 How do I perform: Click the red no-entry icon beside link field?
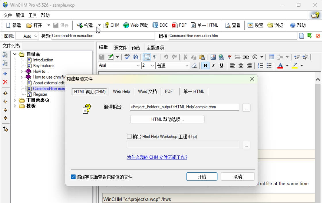pyautogui.click(x=318, y=36)
